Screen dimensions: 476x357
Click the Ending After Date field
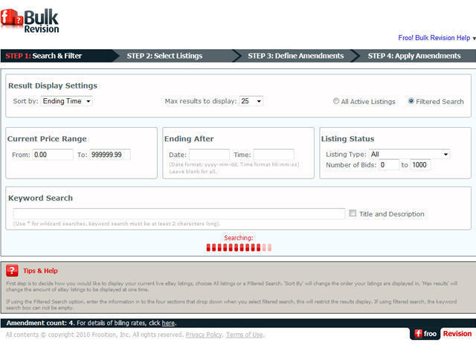[x=209, y=155]
